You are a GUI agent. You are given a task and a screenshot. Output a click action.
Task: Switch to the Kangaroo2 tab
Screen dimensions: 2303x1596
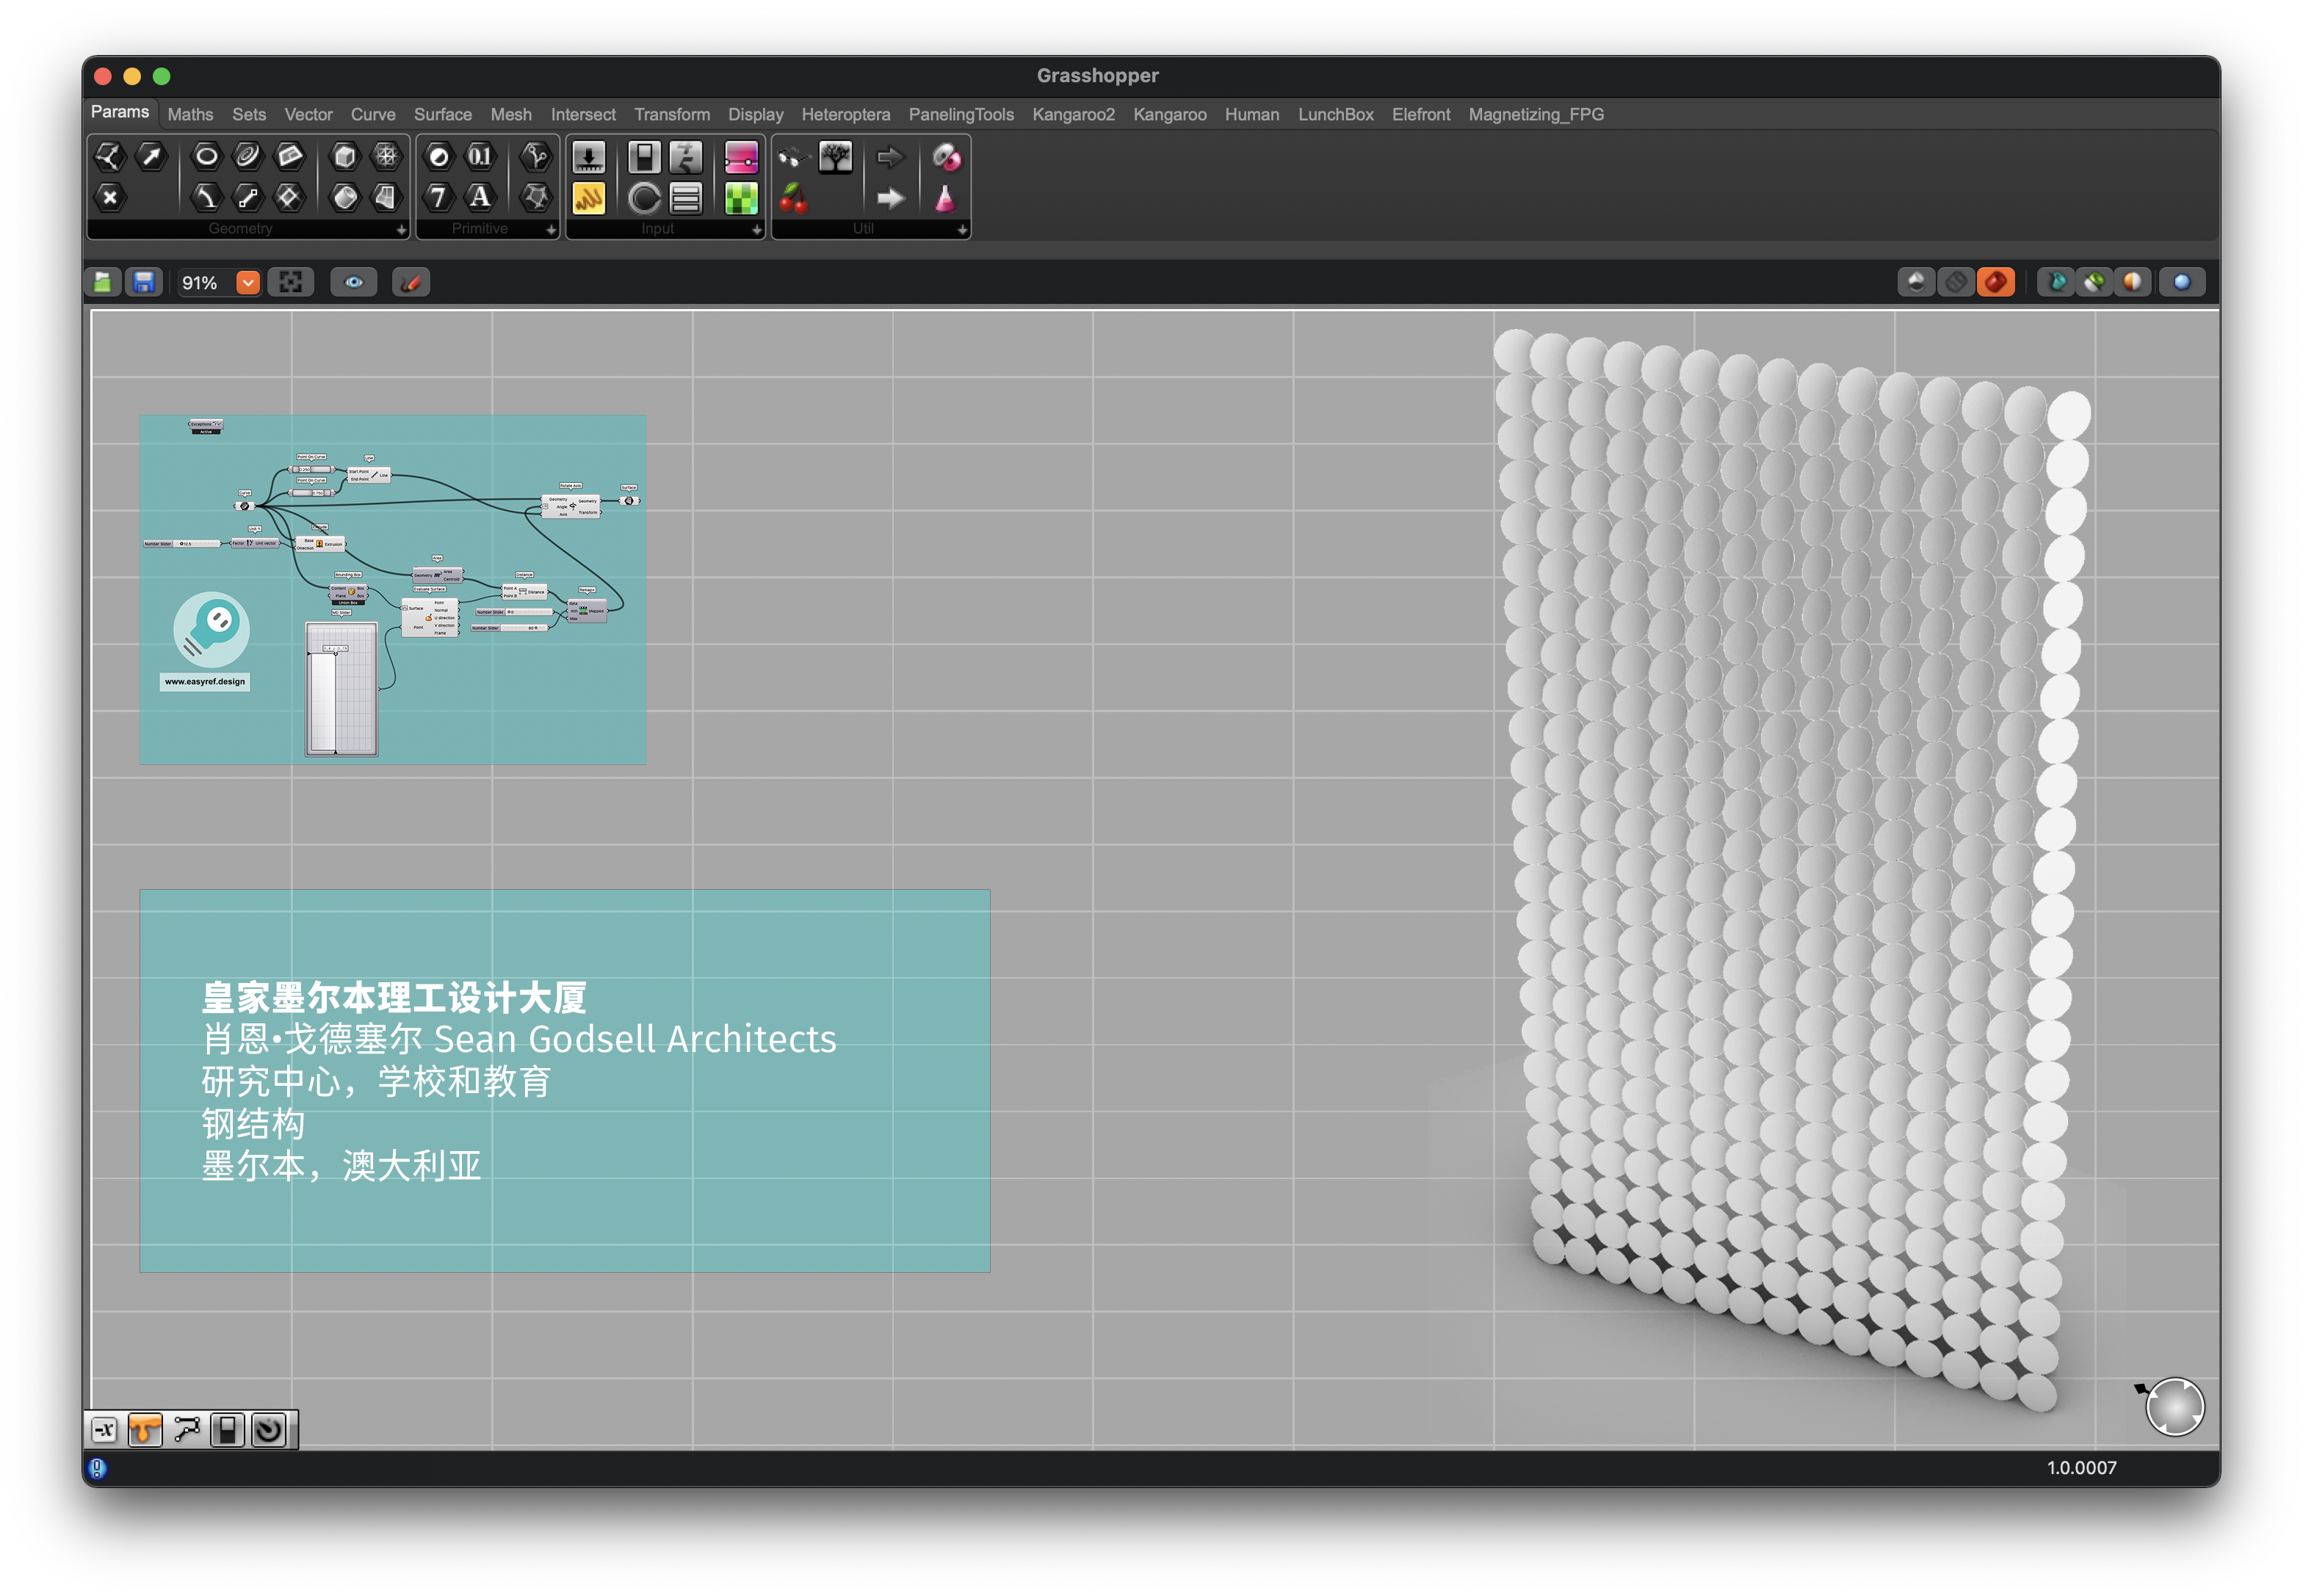click(x=1072, y=115)
